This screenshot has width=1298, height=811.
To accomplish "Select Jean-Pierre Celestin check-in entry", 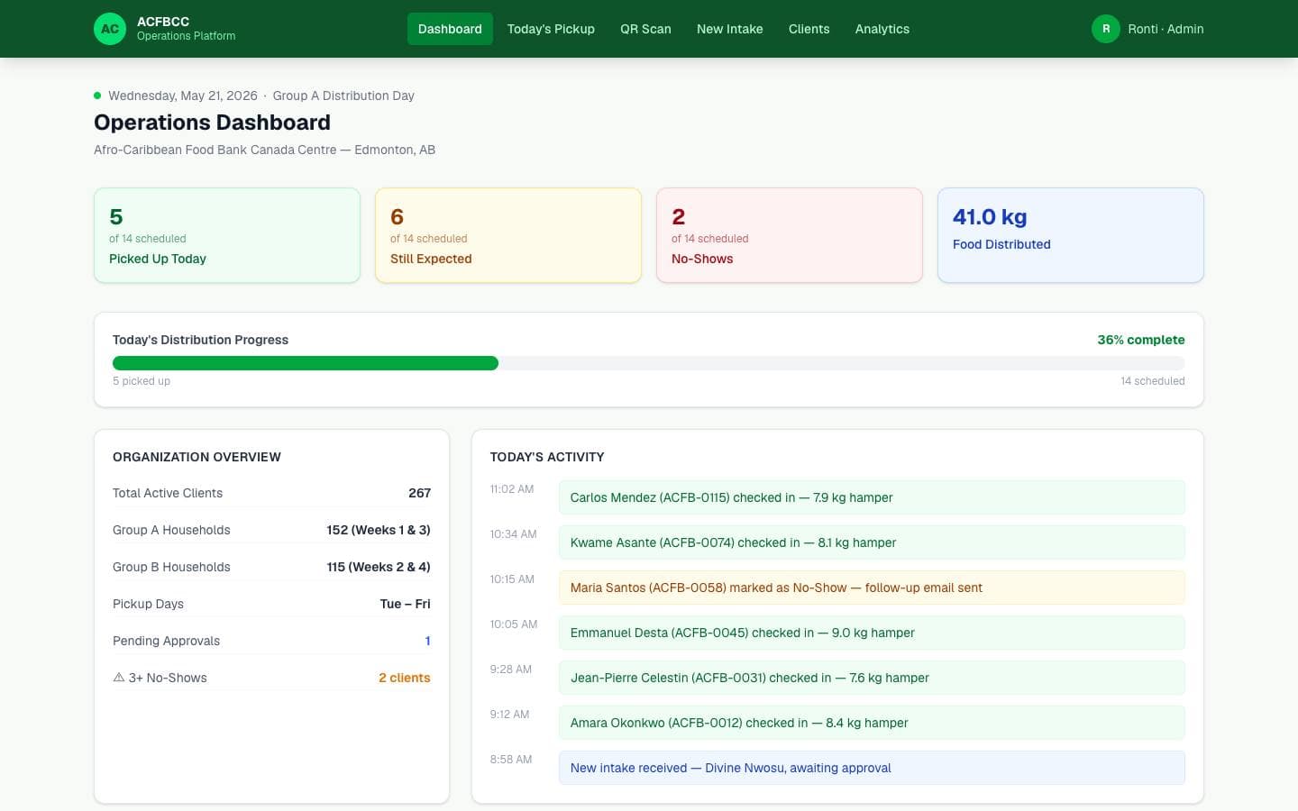I will click(872, 678).
